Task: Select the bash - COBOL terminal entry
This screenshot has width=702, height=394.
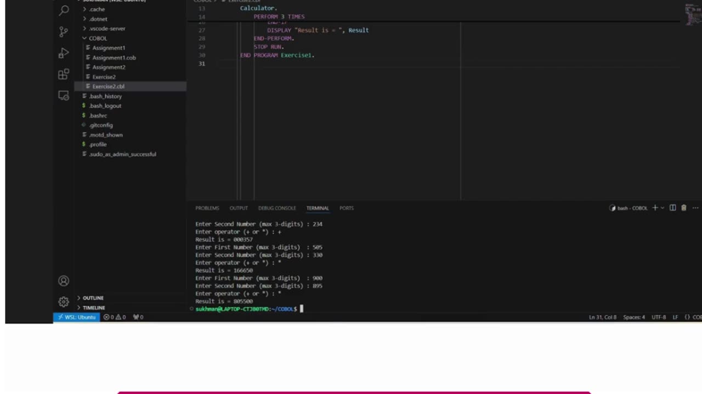Action: (x=629, y=208)
